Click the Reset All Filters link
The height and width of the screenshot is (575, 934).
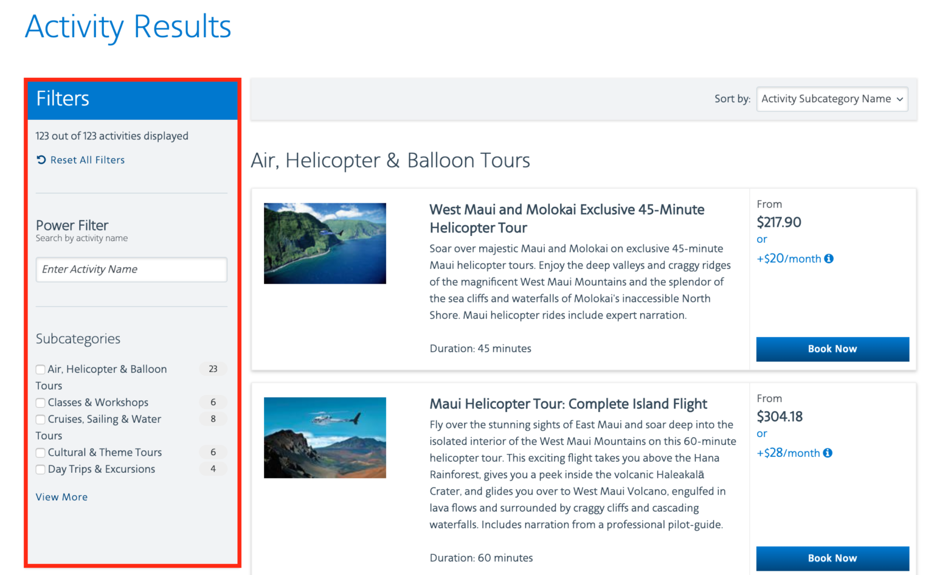pos(87,159)
